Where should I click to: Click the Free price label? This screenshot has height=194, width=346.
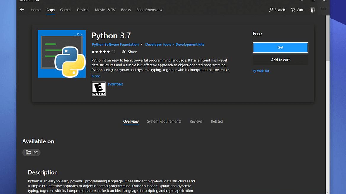point(257,34)
